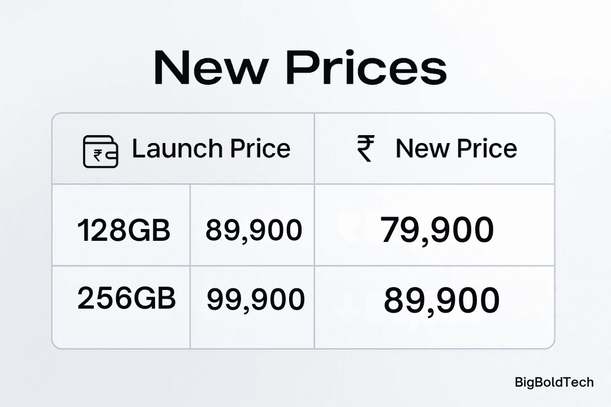Image resolution: width=611 pixels, height=407 pixels.
Task: Click the 79,900 new price value
Action: tap(437, 231)
